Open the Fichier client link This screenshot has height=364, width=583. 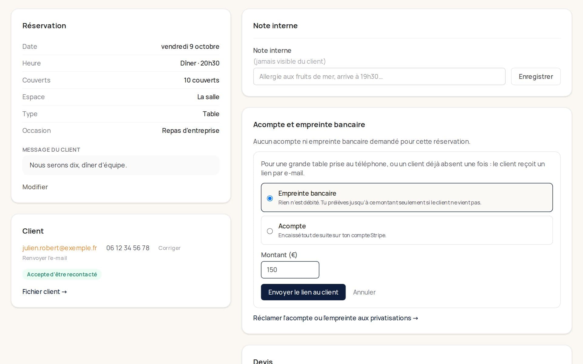tap(45, 292)
